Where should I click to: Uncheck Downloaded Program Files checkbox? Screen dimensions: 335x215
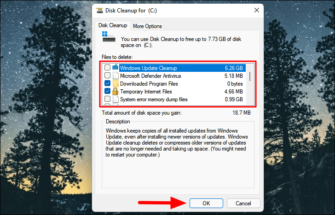click(x=107, y=83)
